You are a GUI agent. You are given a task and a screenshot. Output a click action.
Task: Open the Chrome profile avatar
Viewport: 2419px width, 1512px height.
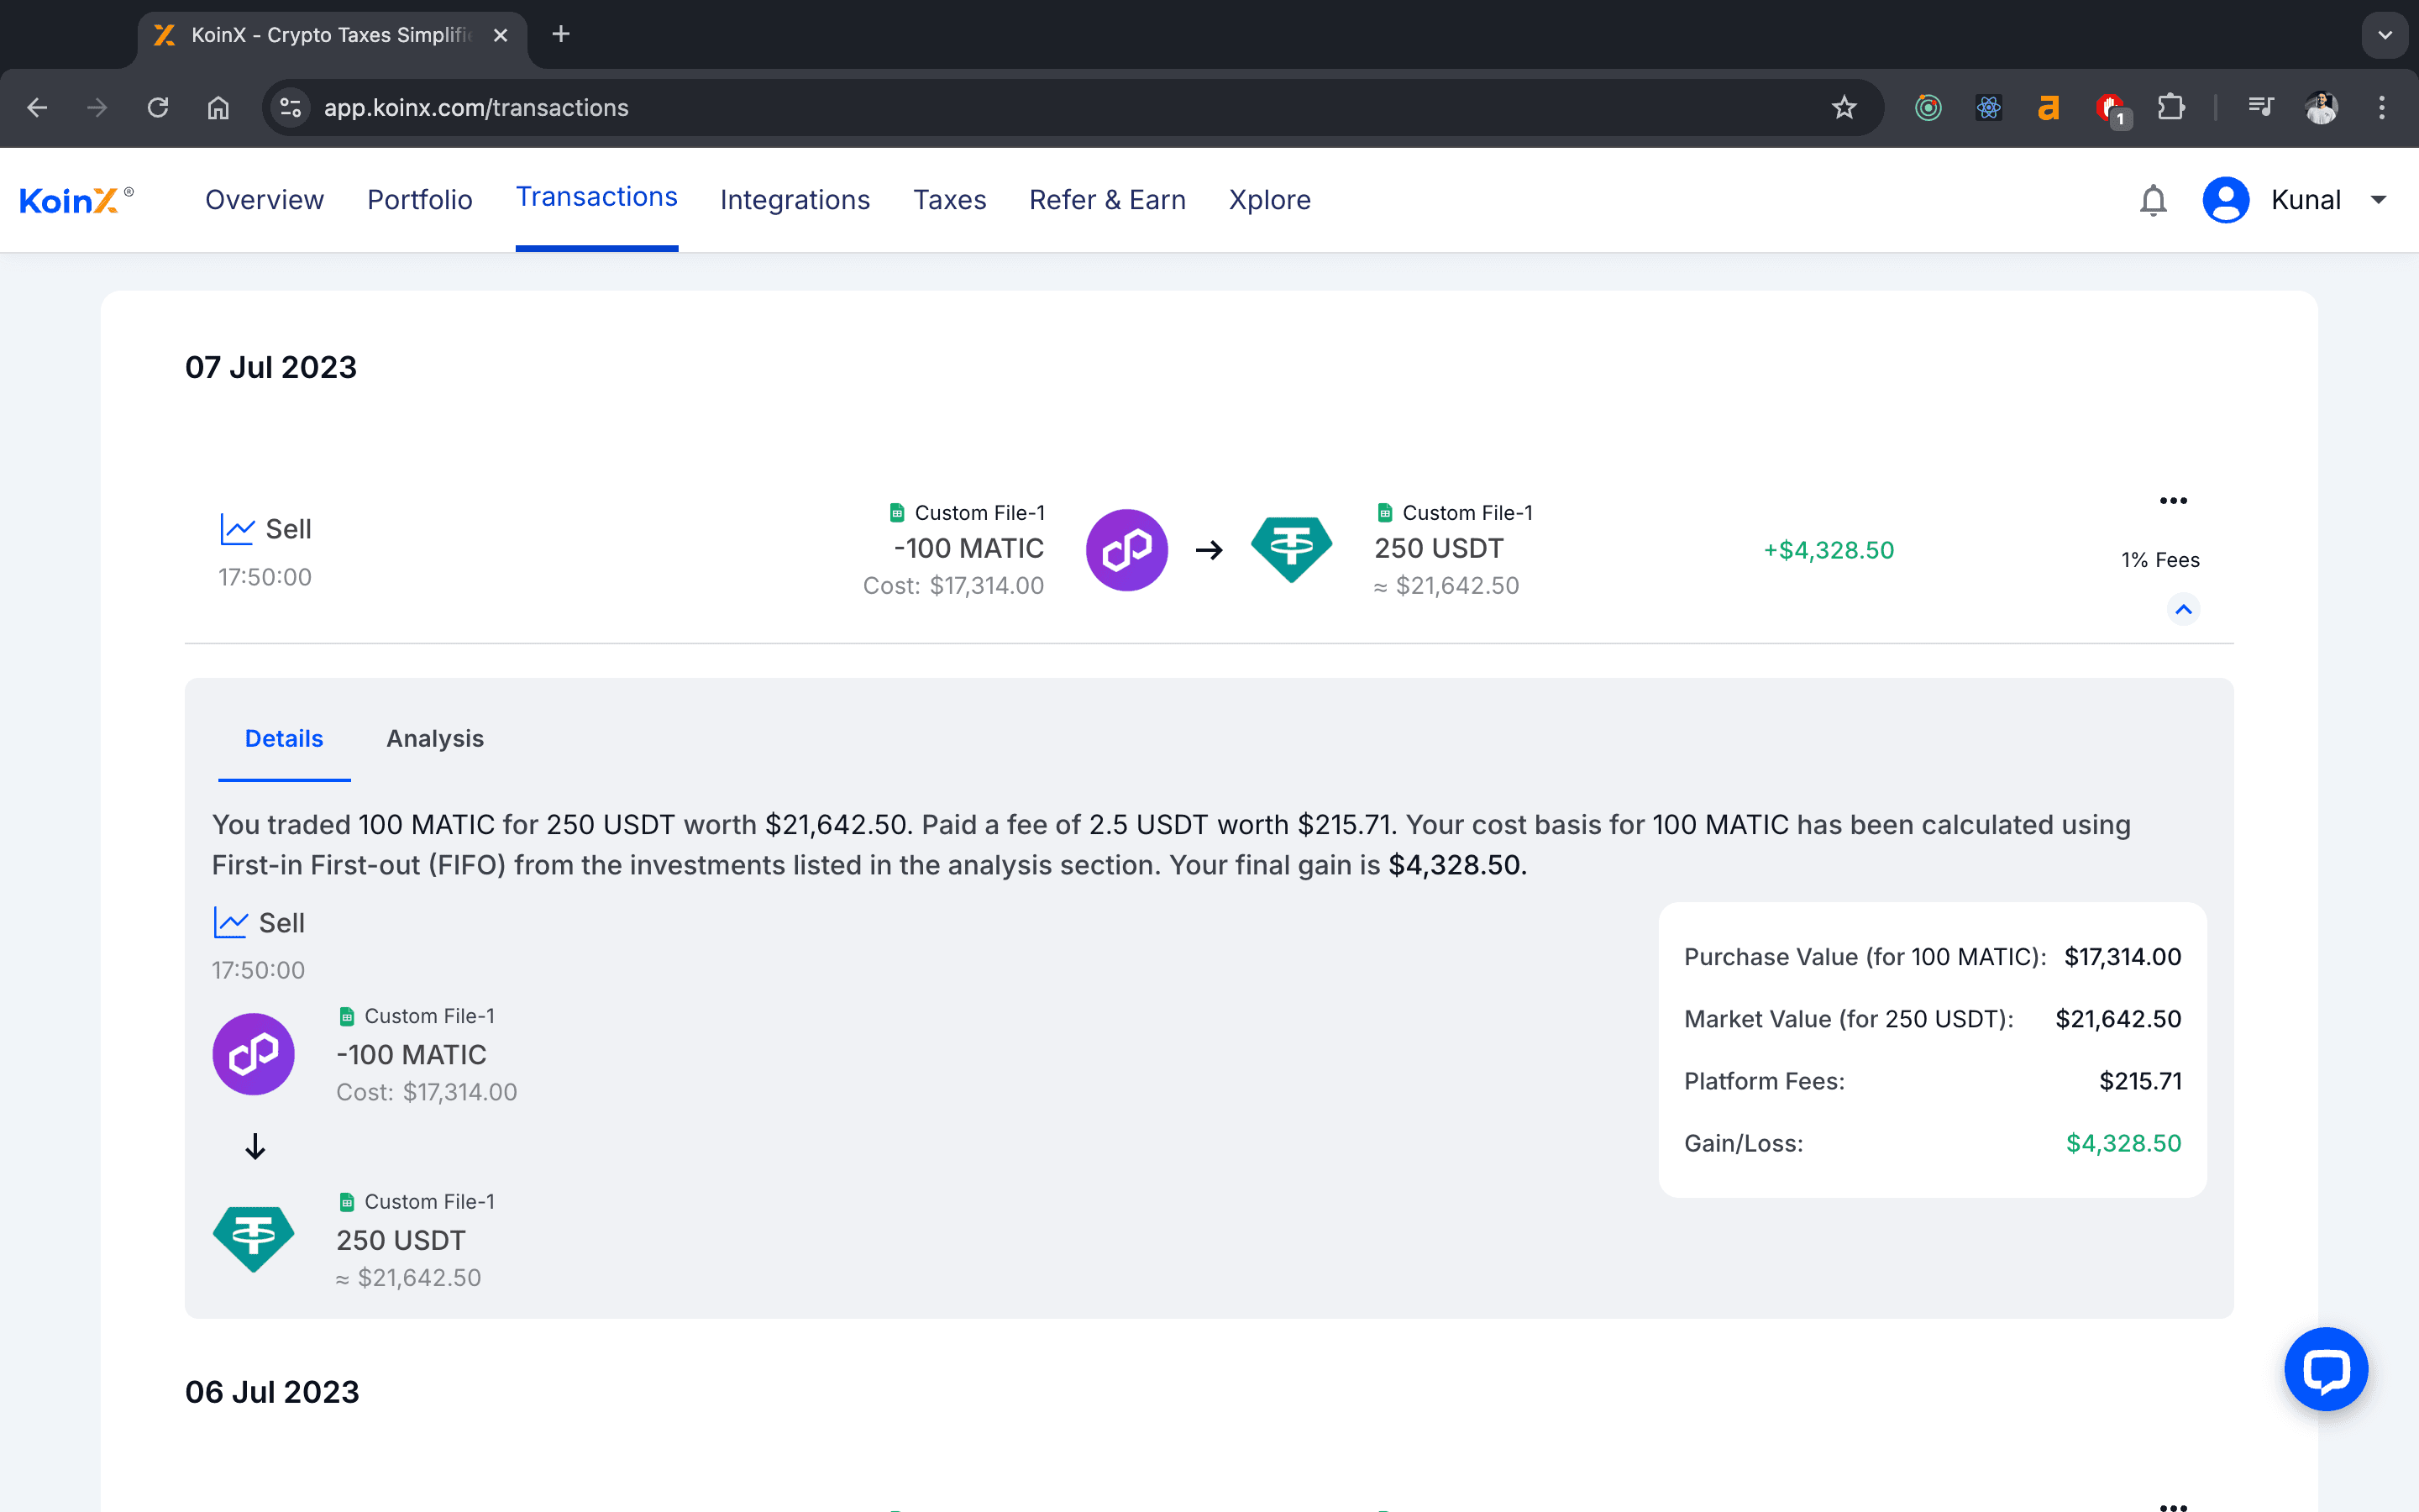(2321, 107)
